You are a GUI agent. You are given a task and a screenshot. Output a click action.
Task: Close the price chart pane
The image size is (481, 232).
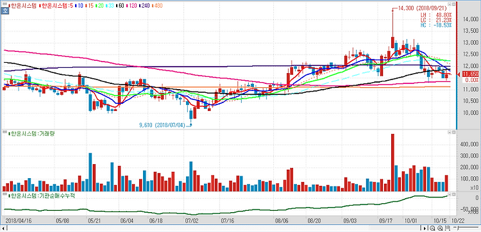[453, 4]
